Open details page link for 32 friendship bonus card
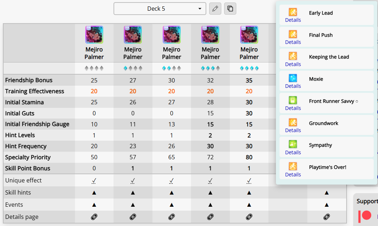Screen dimensions: 378x226 210,217
